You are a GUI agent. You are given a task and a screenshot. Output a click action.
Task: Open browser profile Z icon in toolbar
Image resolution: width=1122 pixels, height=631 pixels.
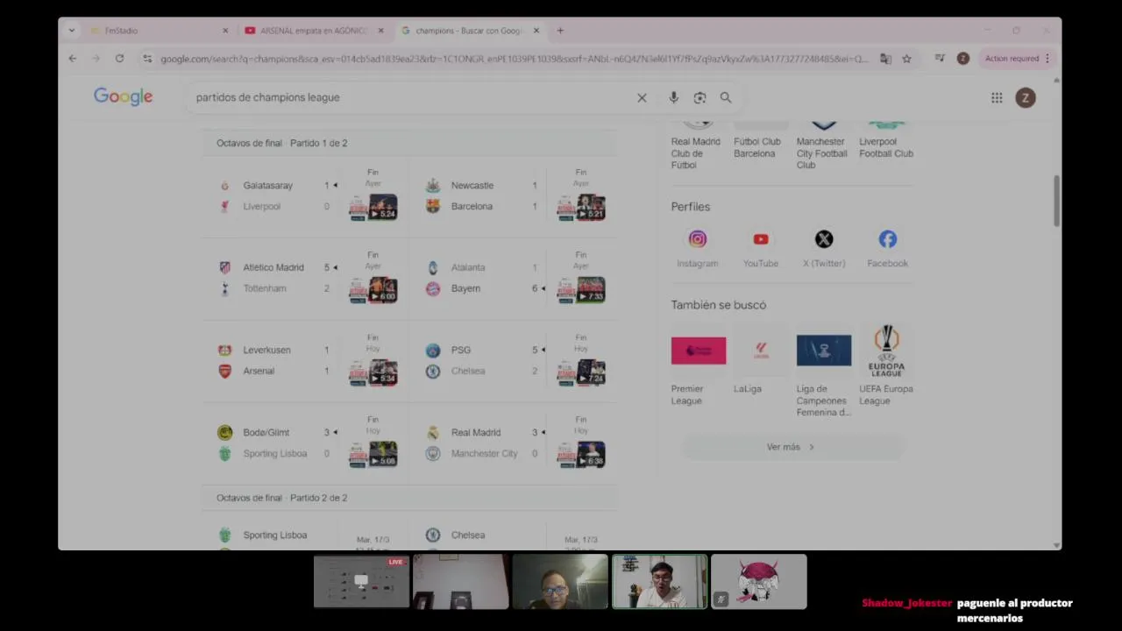[x=962, y=59]
